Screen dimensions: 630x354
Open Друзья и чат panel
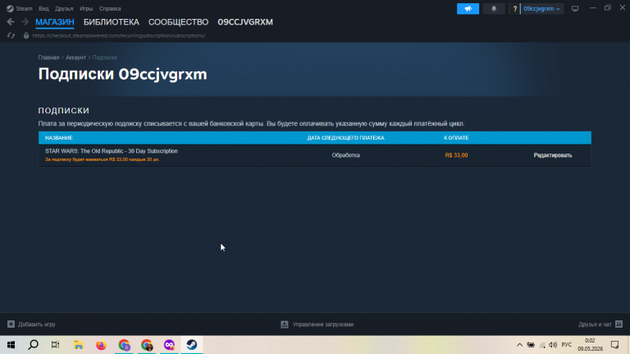click(x=595, y=324)
